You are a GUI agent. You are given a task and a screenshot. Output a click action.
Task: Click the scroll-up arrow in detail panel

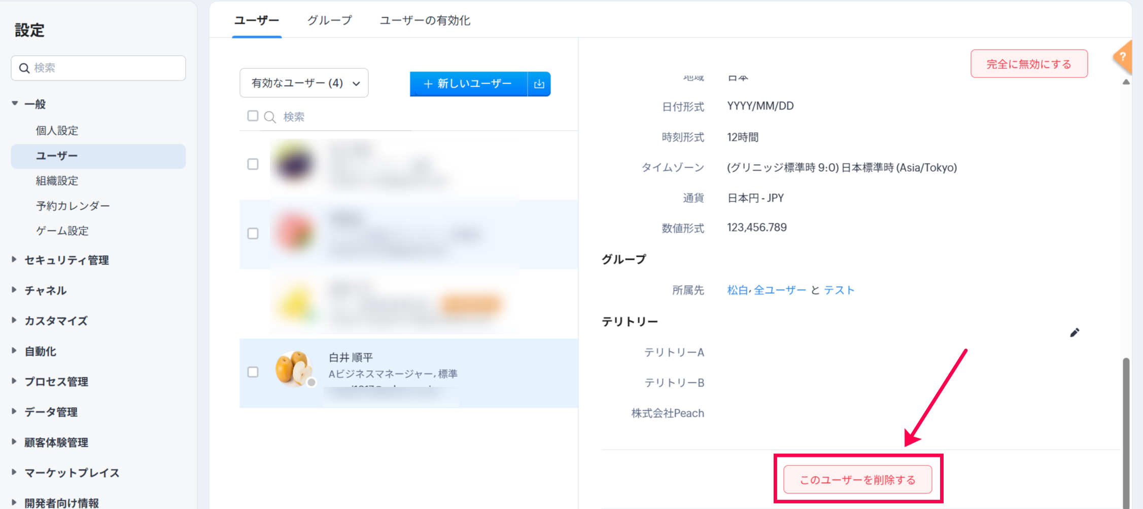click(1126, 82)
